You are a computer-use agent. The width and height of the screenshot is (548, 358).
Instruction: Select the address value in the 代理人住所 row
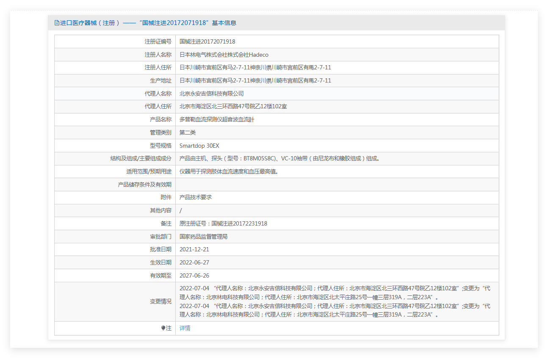pos(233,107)
